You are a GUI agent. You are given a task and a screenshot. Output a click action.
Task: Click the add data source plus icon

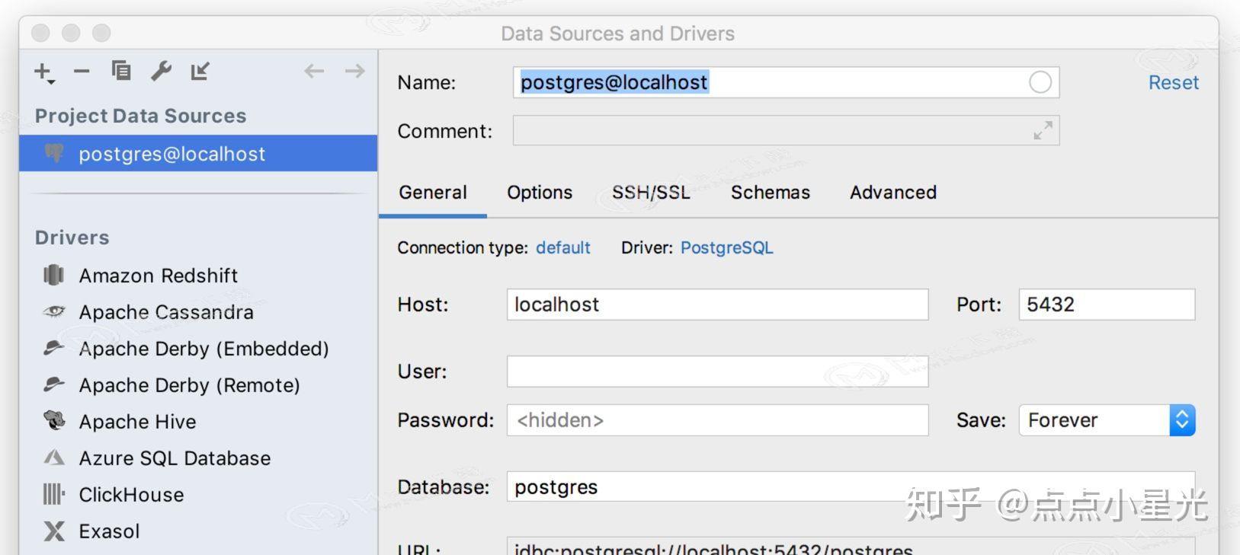(x=43, y=72)
